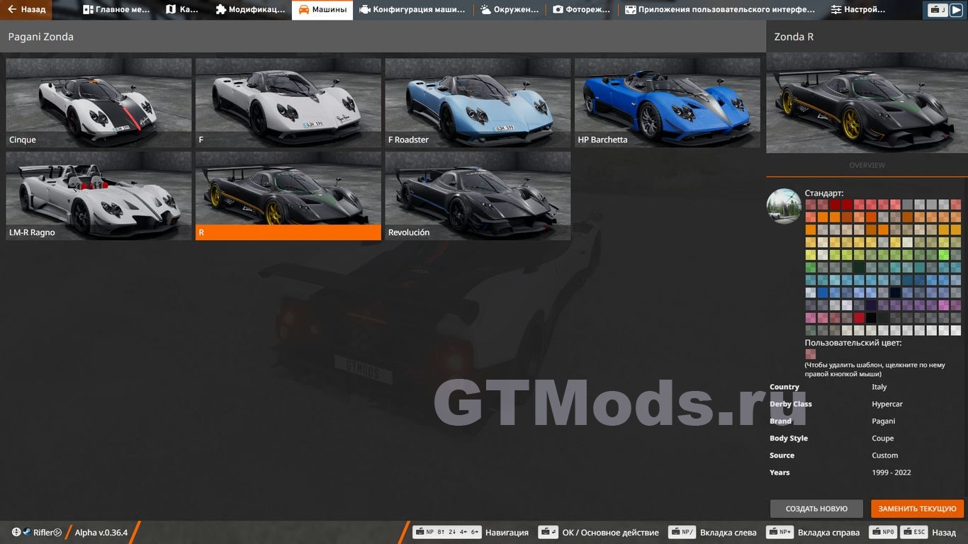Viewport: 968px width, 544px height.
Task: Click the СОЗДАТЬ НОВУЮ button
Action: point(816,509)
